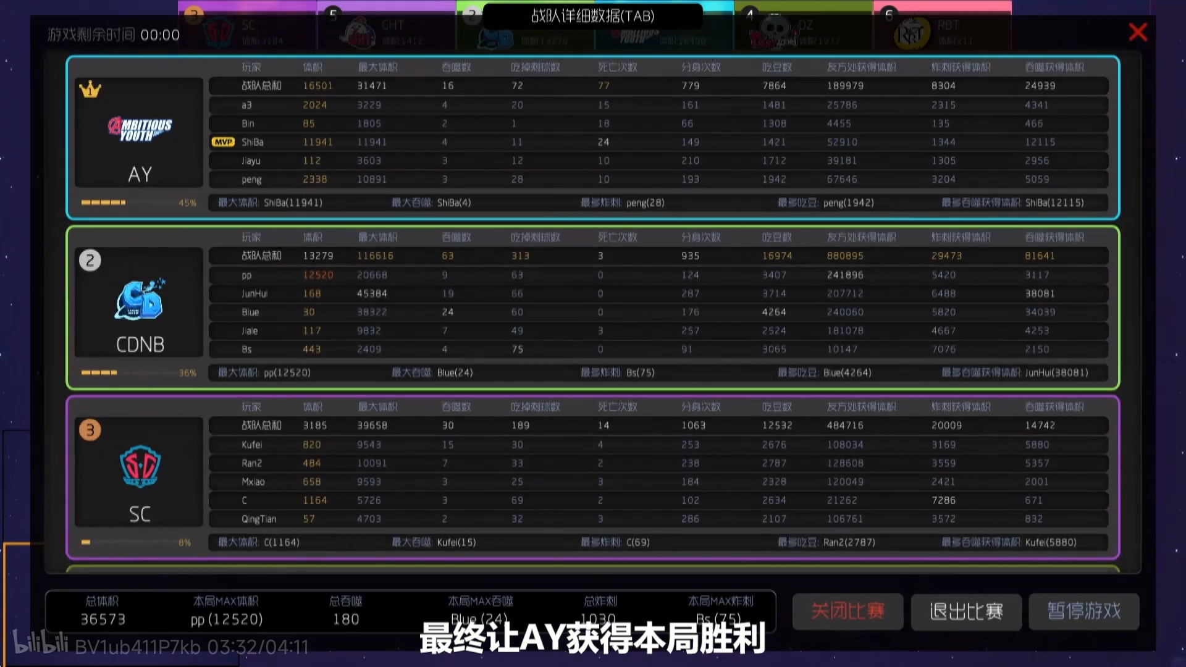This screenshot has width=1186, height=667.
Task: Select player row QingTian in SC table
Action: [x=658, y=519]
